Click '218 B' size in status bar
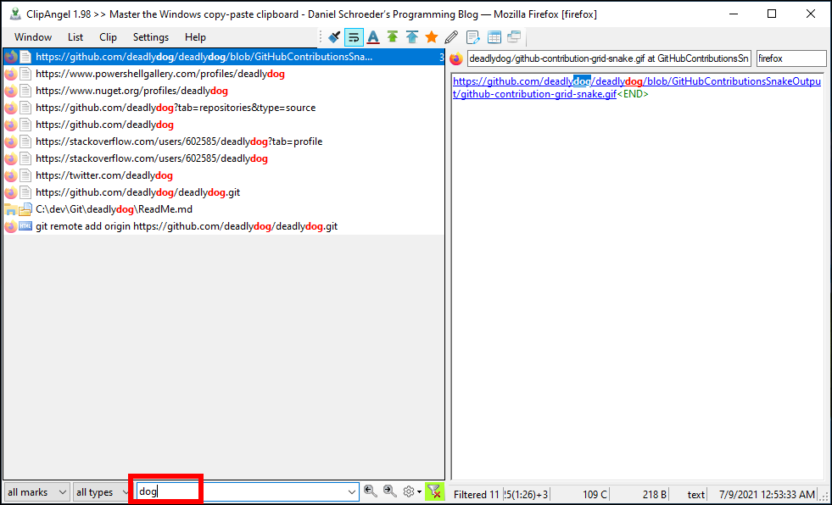Screen dimensions: 832x505 click(x=655, y=494)
